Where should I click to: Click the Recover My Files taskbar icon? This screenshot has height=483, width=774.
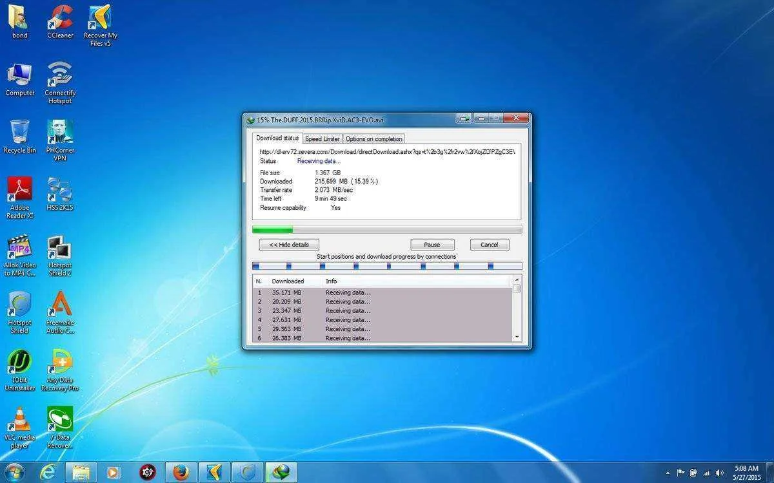click(214, 472)
